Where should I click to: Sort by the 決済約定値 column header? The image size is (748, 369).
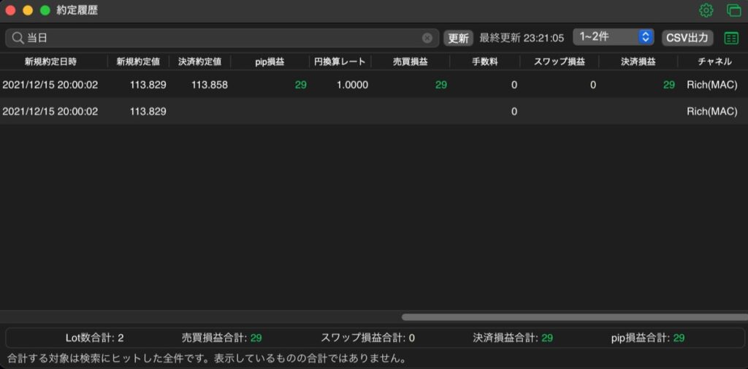[200, 61]
